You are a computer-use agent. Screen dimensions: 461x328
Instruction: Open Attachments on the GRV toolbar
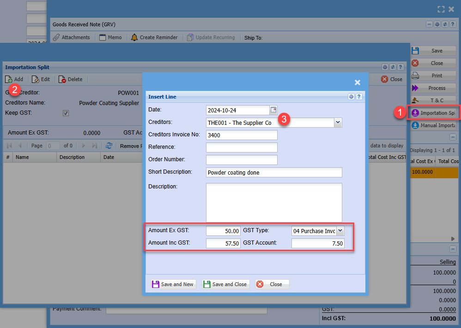click(71, 37)
